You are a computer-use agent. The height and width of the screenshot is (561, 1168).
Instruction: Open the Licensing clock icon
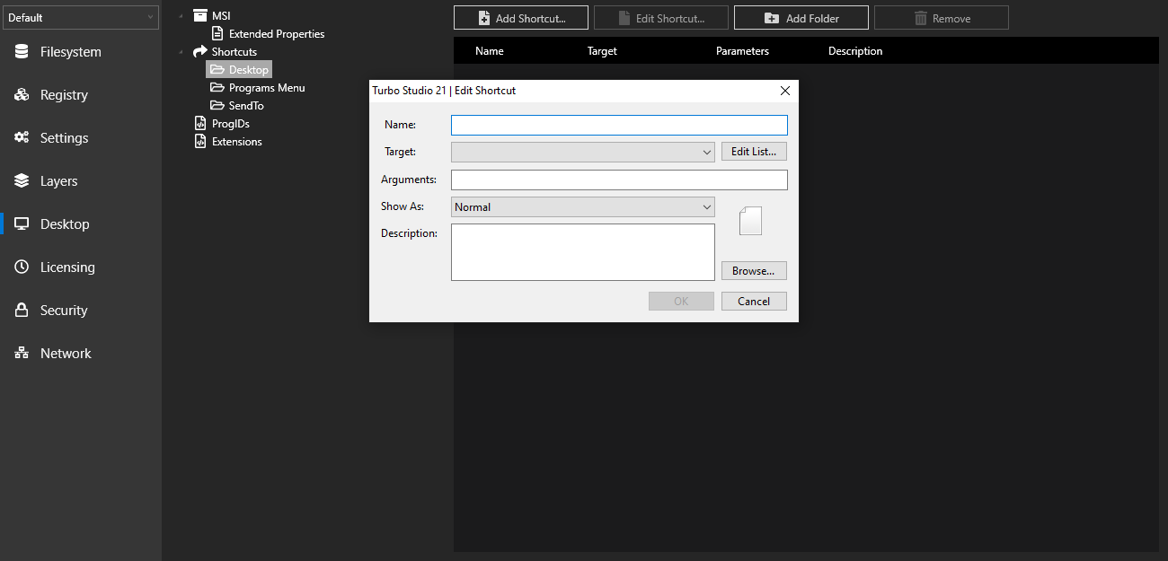point(22,267)
